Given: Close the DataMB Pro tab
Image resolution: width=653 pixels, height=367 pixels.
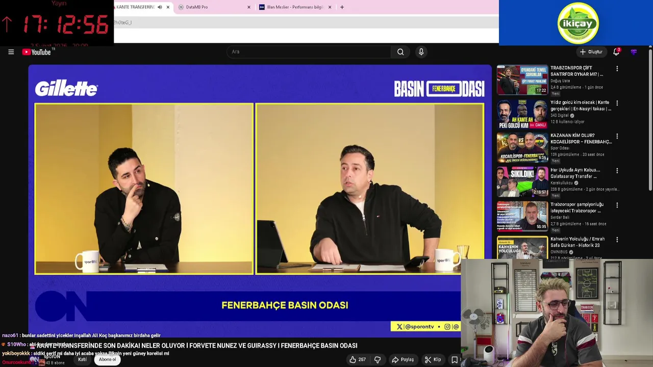Looking at the screenshot, I should (x=249, y=7).
